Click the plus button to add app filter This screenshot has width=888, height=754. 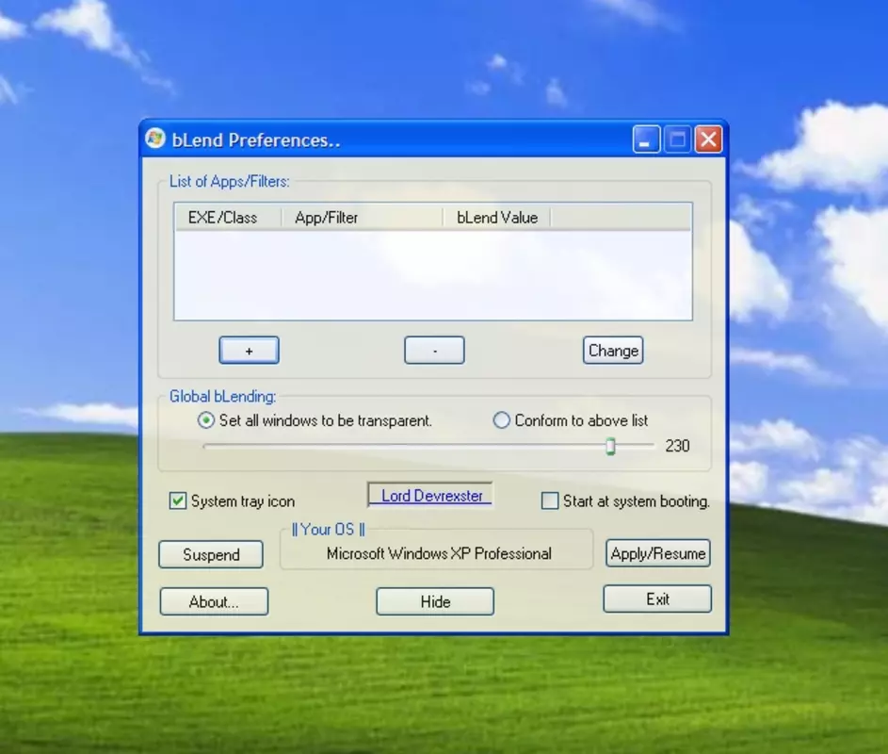click(250, 351)
